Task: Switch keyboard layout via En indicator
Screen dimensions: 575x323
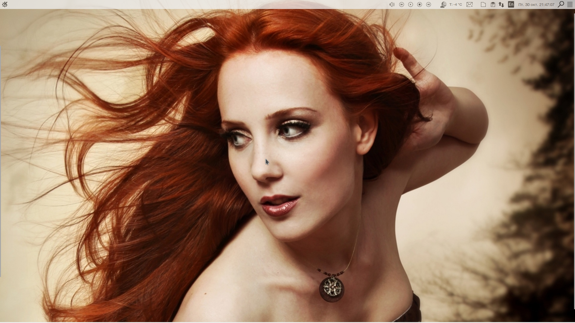Action: (x=511, y=4)
